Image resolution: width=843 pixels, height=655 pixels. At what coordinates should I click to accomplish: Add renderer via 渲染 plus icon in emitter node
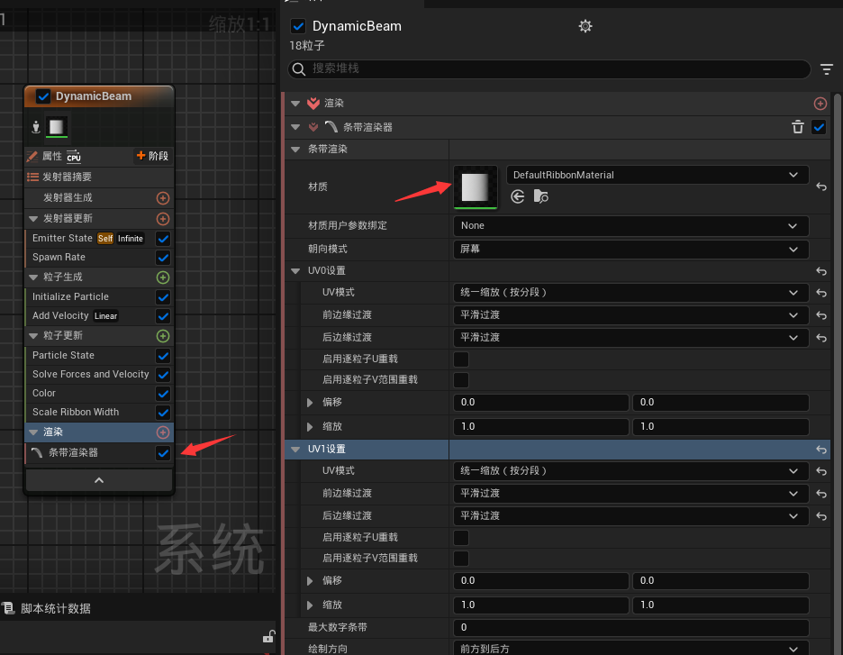tap(163, 432)
